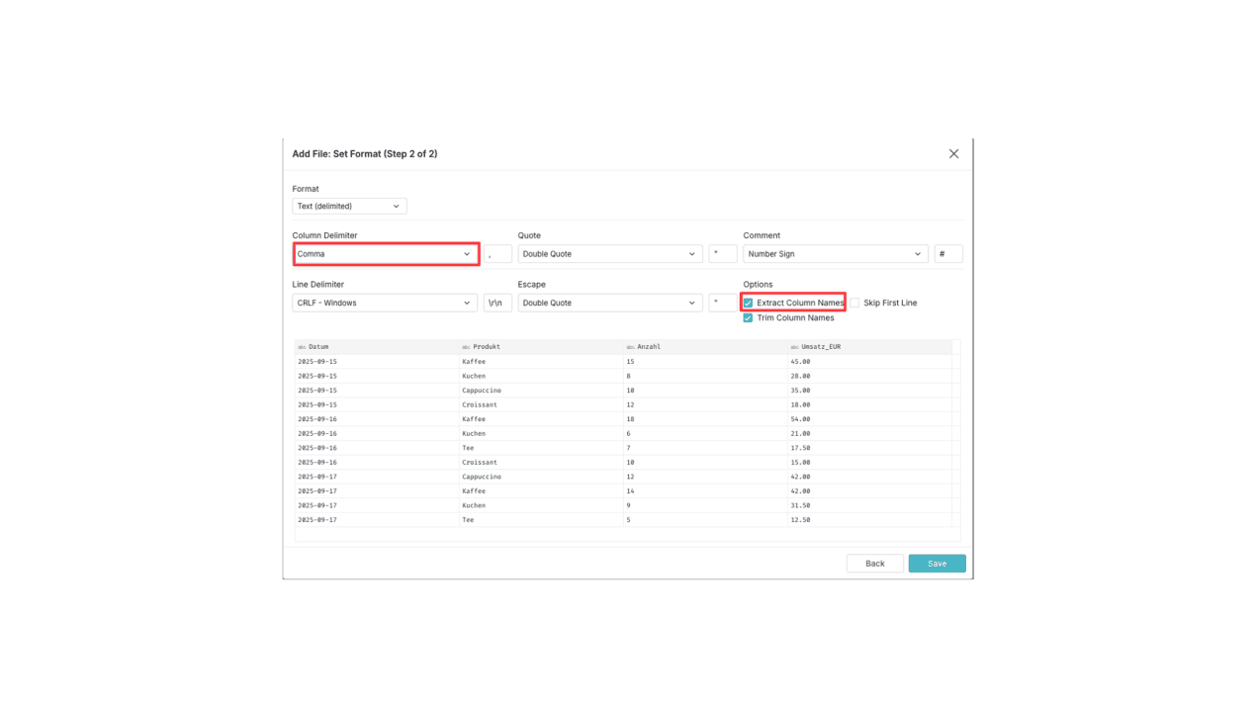Click the line delimiter \r\n field
1256x707 pixels.
coord(497,303)
